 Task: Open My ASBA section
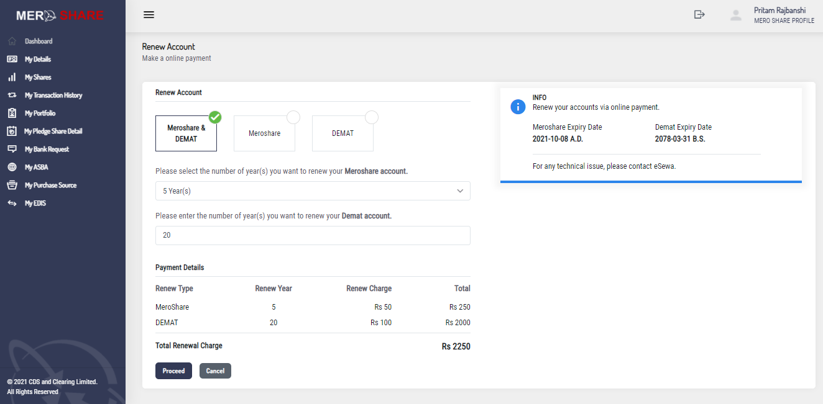point(37,166)
